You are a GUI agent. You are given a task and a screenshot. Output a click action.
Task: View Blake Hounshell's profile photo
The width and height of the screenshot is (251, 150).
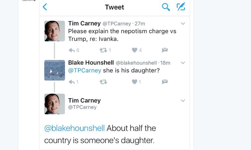[55, 70]
